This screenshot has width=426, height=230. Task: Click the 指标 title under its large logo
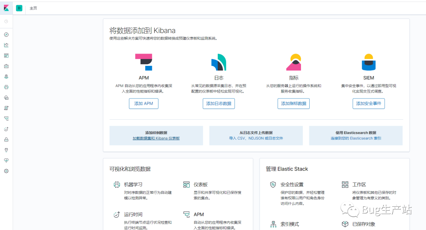tap(294, 78)
